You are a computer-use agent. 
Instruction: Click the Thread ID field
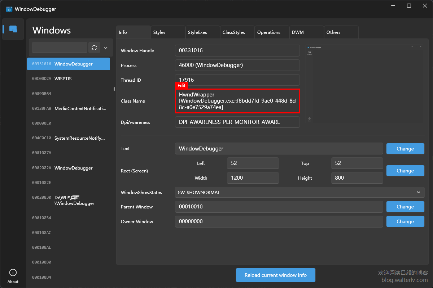point(237,80)
